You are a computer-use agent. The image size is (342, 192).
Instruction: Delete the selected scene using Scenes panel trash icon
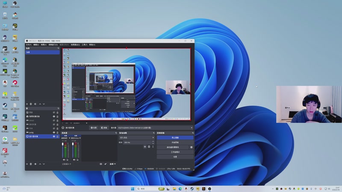[31, 104]
